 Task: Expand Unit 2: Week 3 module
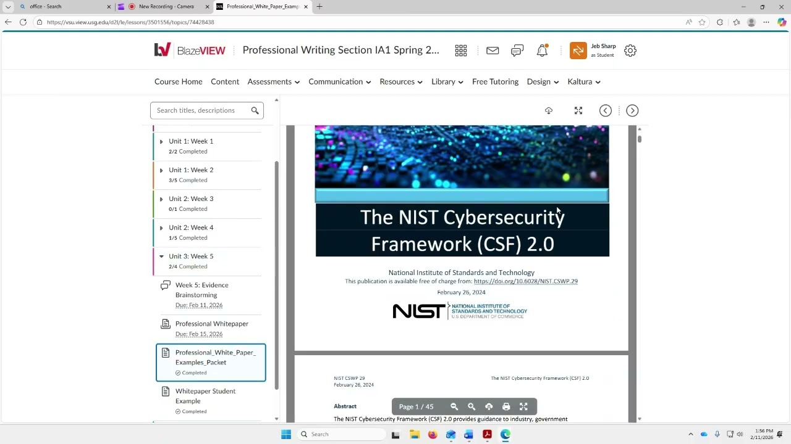(161, 199)
